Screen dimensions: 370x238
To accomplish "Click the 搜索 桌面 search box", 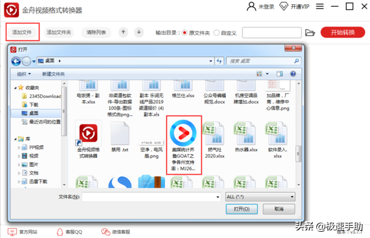I will [x=263, y=61].
